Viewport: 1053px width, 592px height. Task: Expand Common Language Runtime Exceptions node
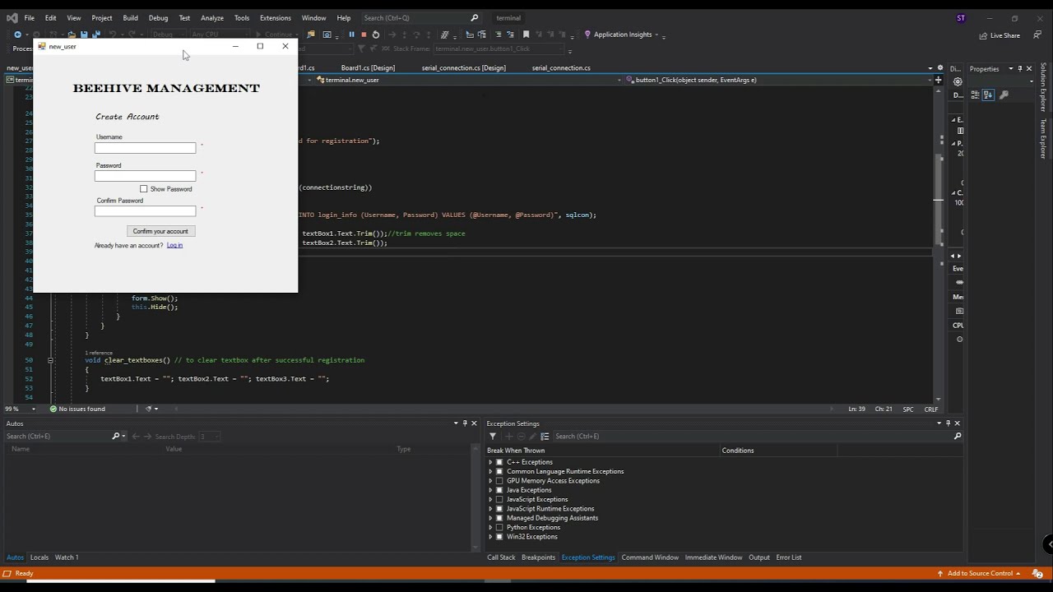(x=490, y=472)
